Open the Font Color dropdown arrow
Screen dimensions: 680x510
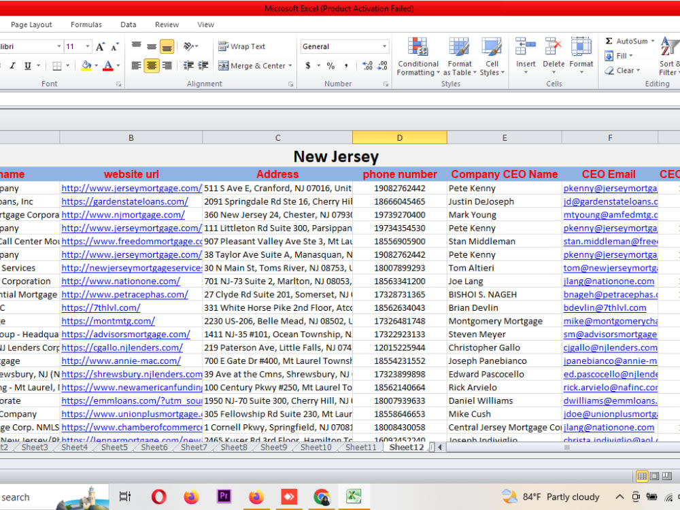click(x=118, y=66)
